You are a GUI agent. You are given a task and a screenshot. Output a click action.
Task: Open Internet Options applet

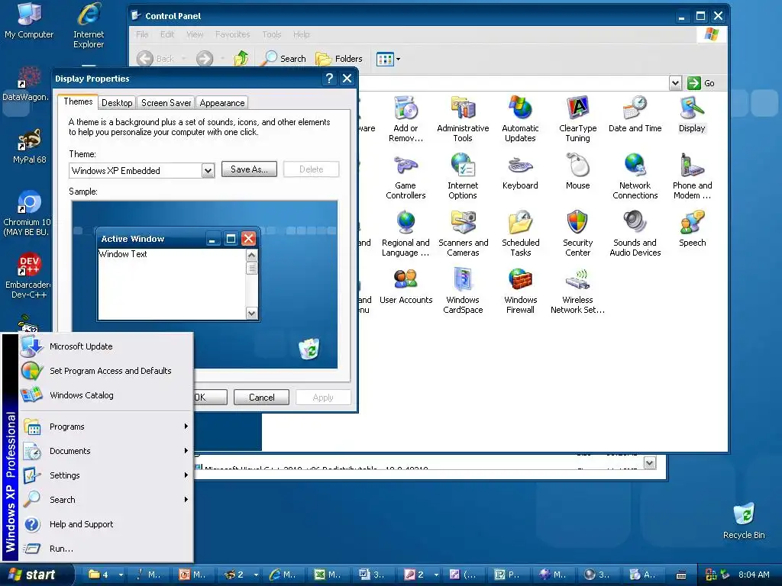pyautogui.click(x=463, y=176)
